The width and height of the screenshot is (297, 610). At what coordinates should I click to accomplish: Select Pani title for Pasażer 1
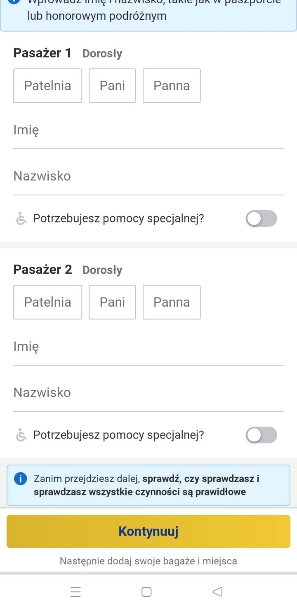[x=112, y=86]
